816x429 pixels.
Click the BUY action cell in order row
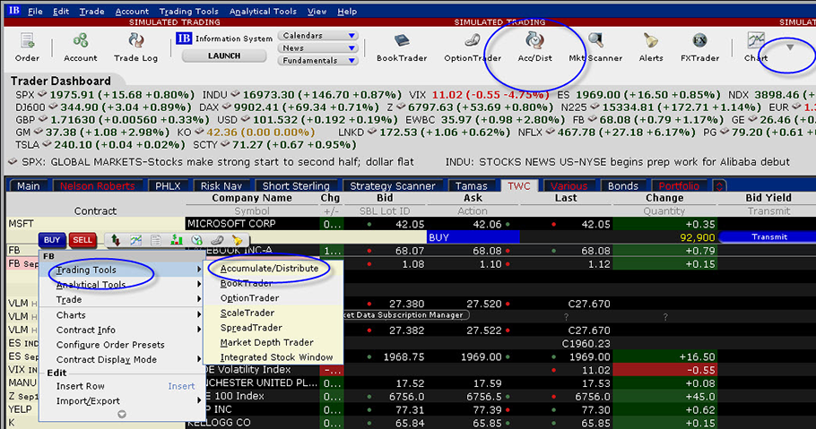(473, 237)
